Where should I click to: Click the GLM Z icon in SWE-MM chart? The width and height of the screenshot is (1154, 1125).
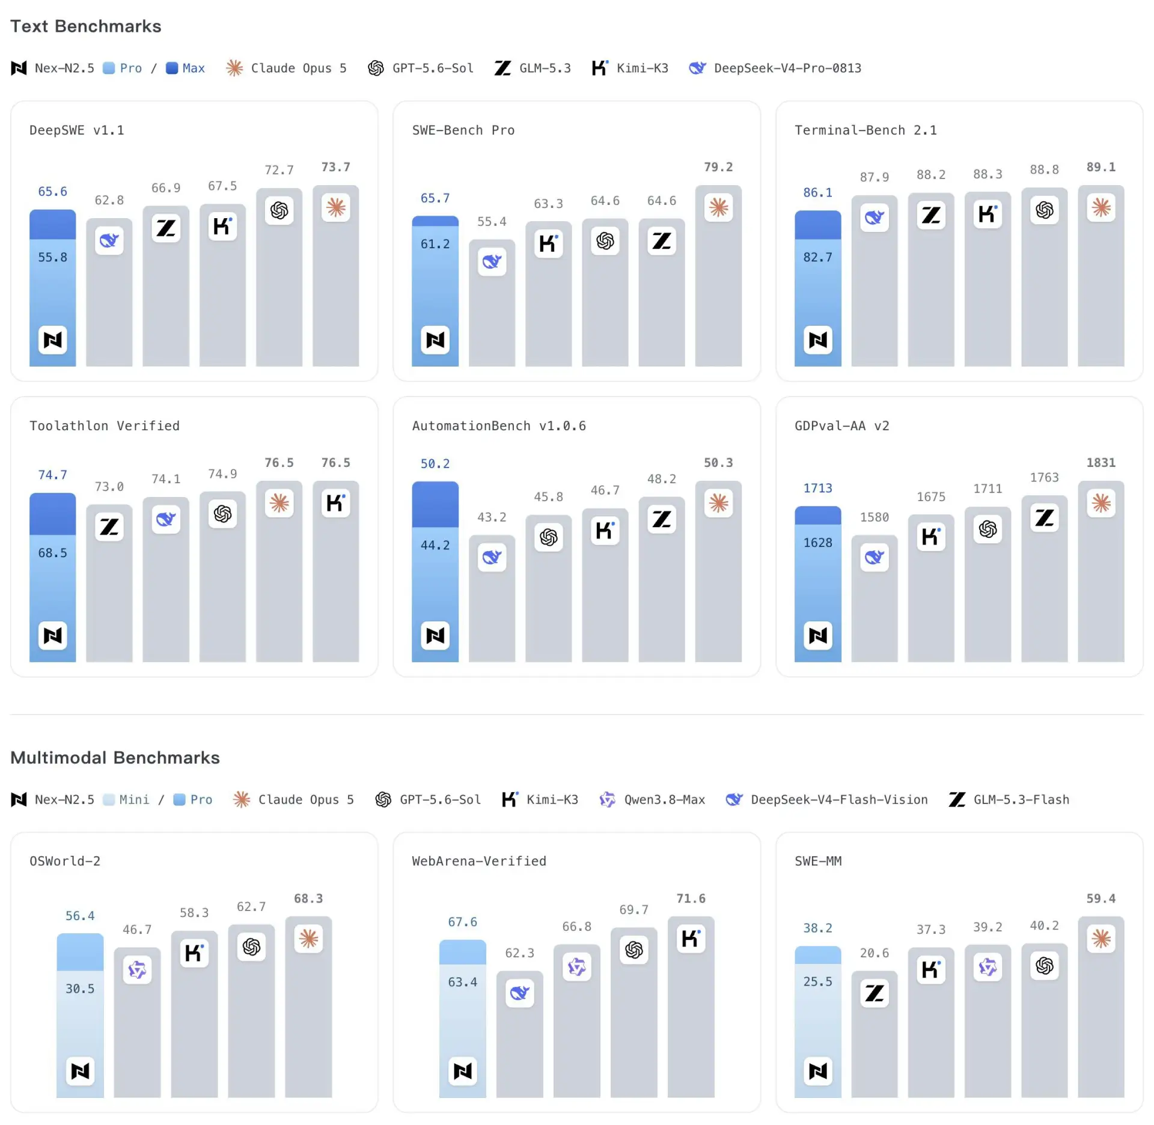pos(874,993)
